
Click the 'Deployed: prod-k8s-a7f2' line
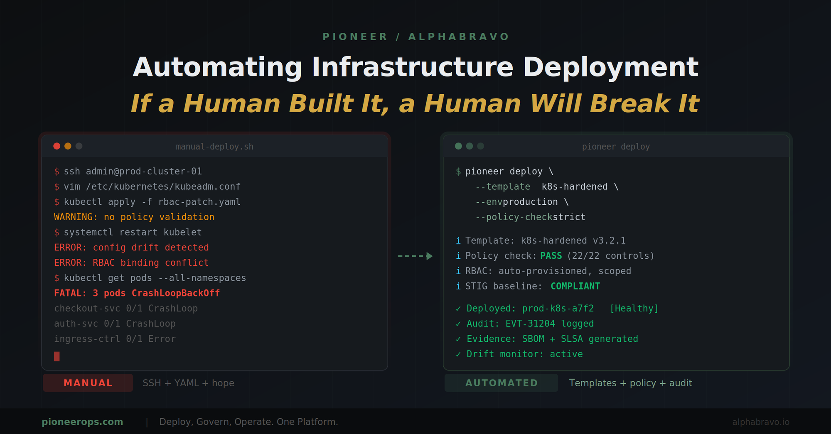point(525,309)
